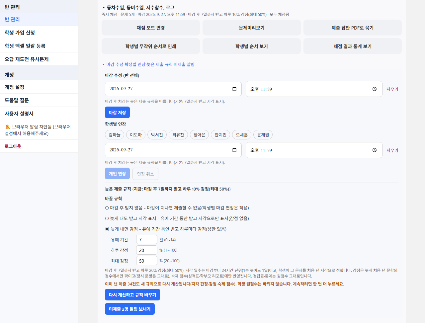Screen dimensions: 425x323
Task: Focus the '하루 감점' percentage field
Action: 147,250
